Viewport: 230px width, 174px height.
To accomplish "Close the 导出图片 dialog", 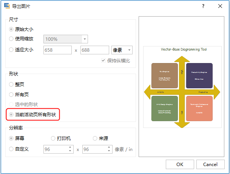I will pyautogui.click(x=220, y=6).
